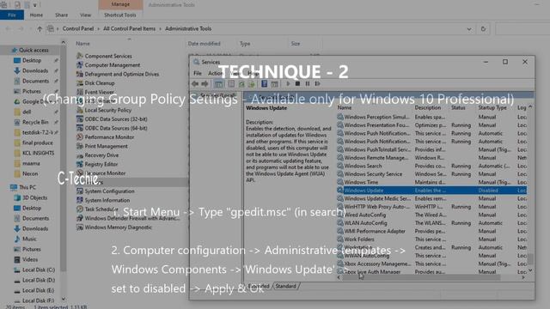
Task: Open the Share ribbon tab
Action: 61,15
